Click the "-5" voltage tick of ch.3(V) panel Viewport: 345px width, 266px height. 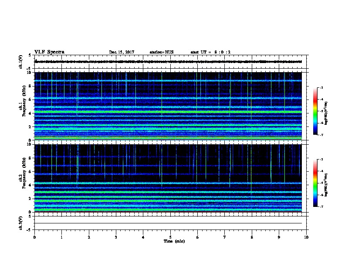(29, 230)
